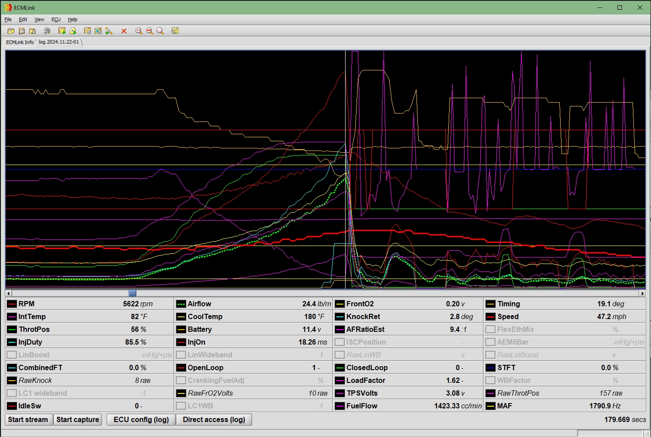The height and width of the screenshot is (437, 651).
Task: Toggle the red RPM color swatch
Action: point(12,304)
